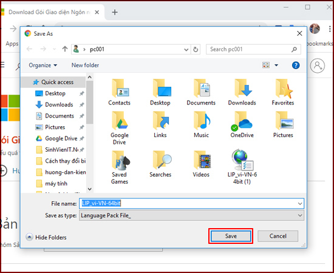The width and height of the screenshot is (334, 273).
Task: Click navigation pane scroll up arrow
Action: 90,77
